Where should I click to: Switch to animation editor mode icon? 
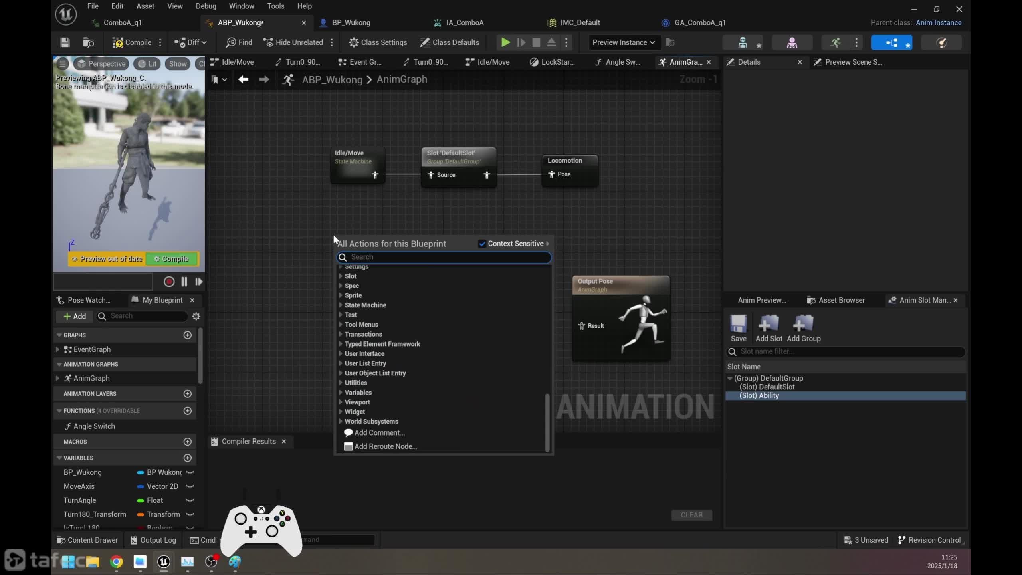tap(835, 42)
